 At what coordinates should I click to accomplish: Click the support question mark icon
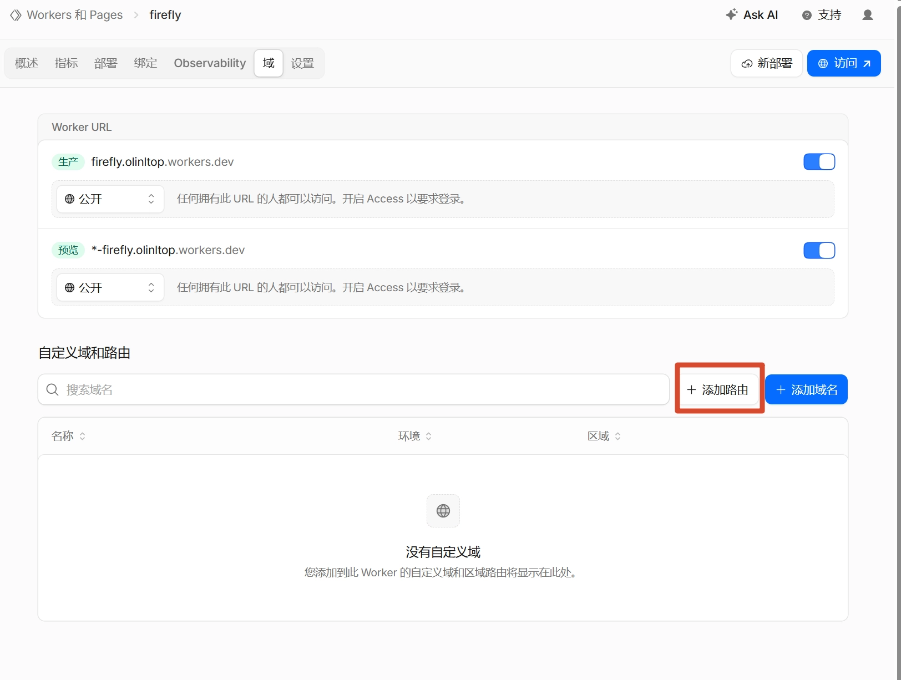pyautogui.click(x=807, y=16)
